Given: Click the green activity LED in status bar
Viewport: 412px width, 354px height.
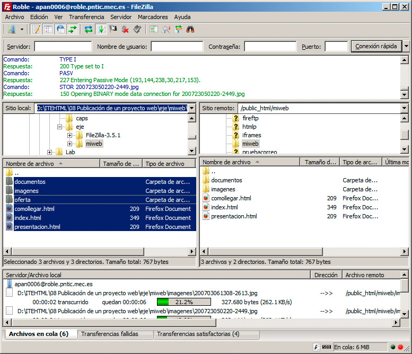Looking at the screenshot, I should point(393,347).
